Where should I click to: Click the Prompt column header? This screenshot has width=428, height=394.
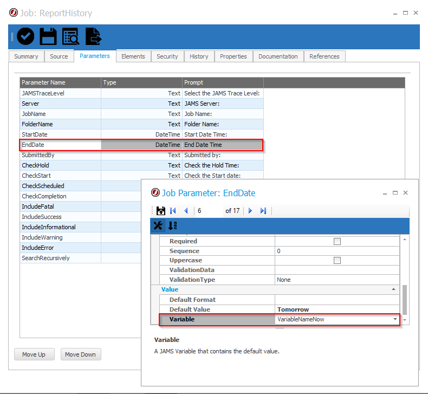[223, 82]
